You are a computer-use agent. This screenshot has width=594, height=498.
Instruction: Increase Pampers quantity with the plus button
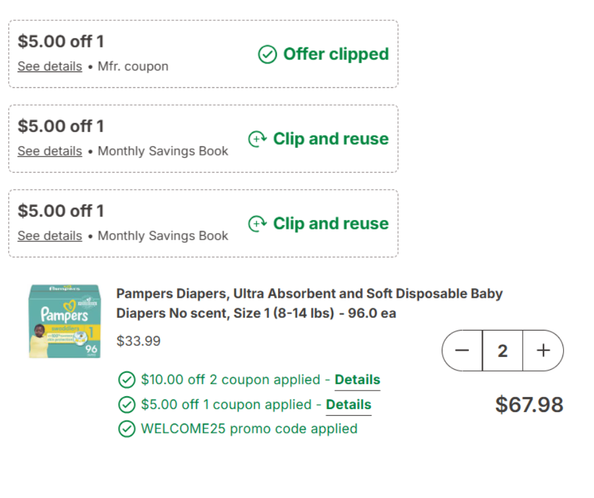pos(543,351)
